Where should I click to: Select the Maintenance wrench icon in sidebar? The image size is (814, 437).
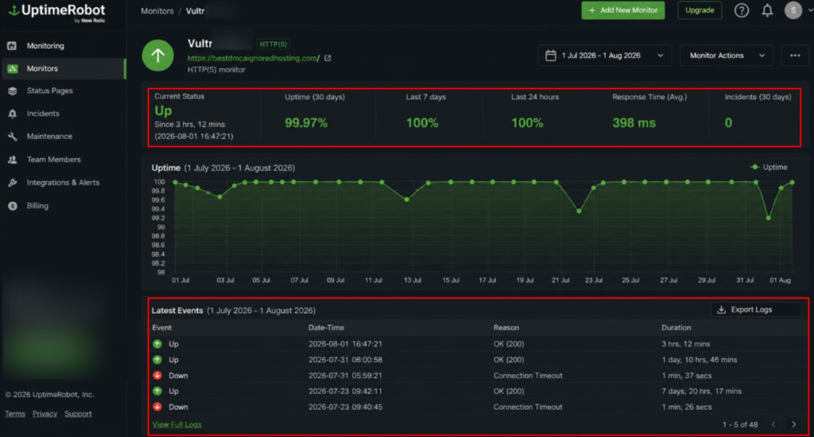pos(13,137)
